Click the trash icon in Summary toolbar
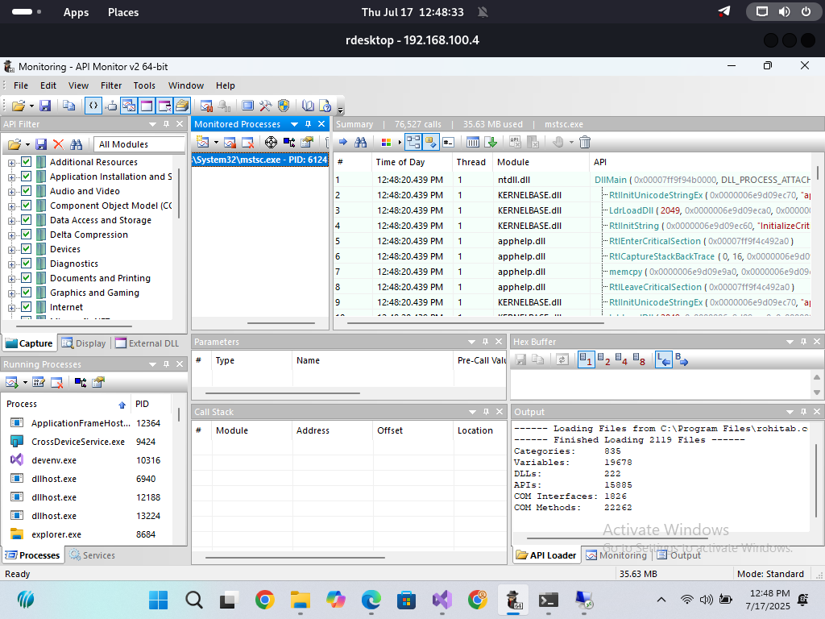The width and height of the screenshot is (825, 619). pyautogui.click(x=585, y=142)
